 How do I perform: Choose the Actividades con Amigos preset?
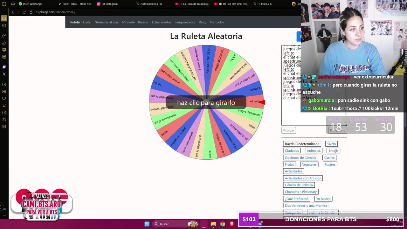[303, 178]
